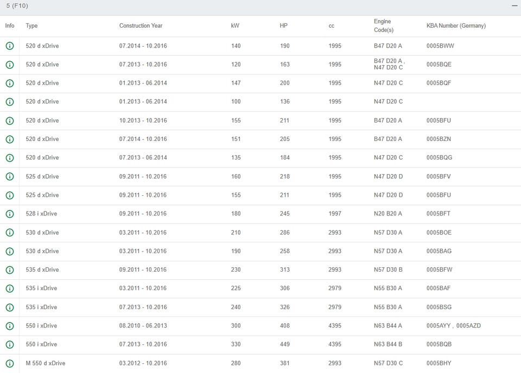Select the HP column header
This screenshot has width=521, height=385.
[x=283, y=25]
